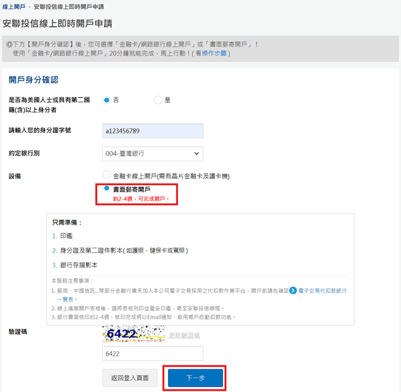Focus the 身分證字號 input field
The height and width of the screenshot is (392, 401).
click(152, 131)
